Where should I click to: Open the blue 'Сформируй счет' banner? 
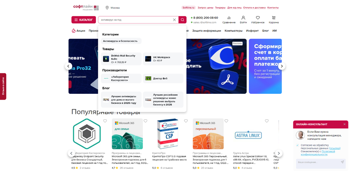click(x=265, y=66)
